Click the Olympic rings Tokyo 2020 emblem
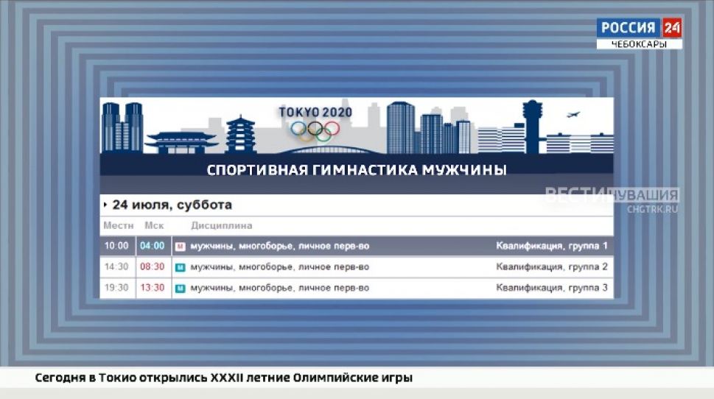714x399 pixels. pos(315,130)
